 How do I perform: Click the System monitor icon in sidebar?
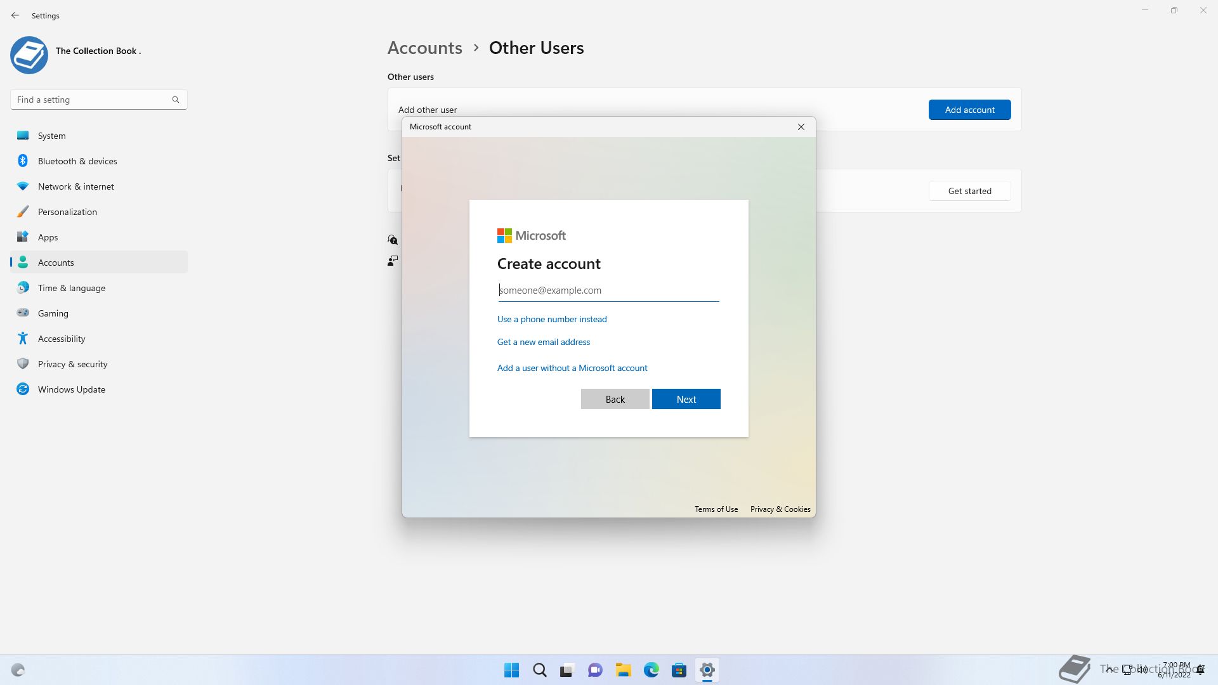coord(23,136)
